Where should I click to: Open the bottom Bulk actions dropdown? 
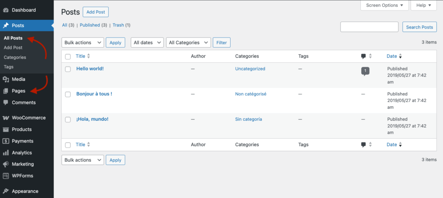pos(83,160)
